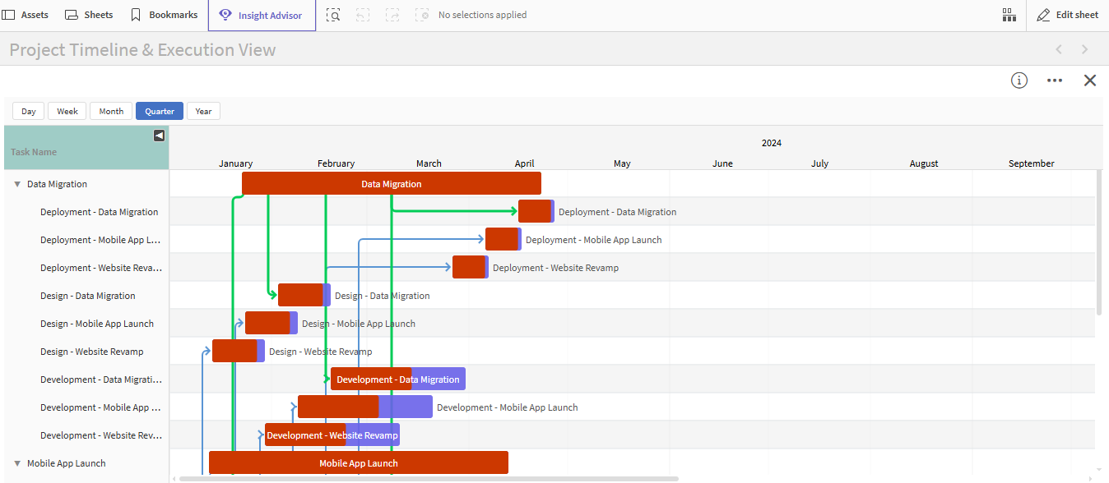Open the smart search icon
Image resolution: width=1109 pixels, height=483 pixels.
tap(333, 15)
